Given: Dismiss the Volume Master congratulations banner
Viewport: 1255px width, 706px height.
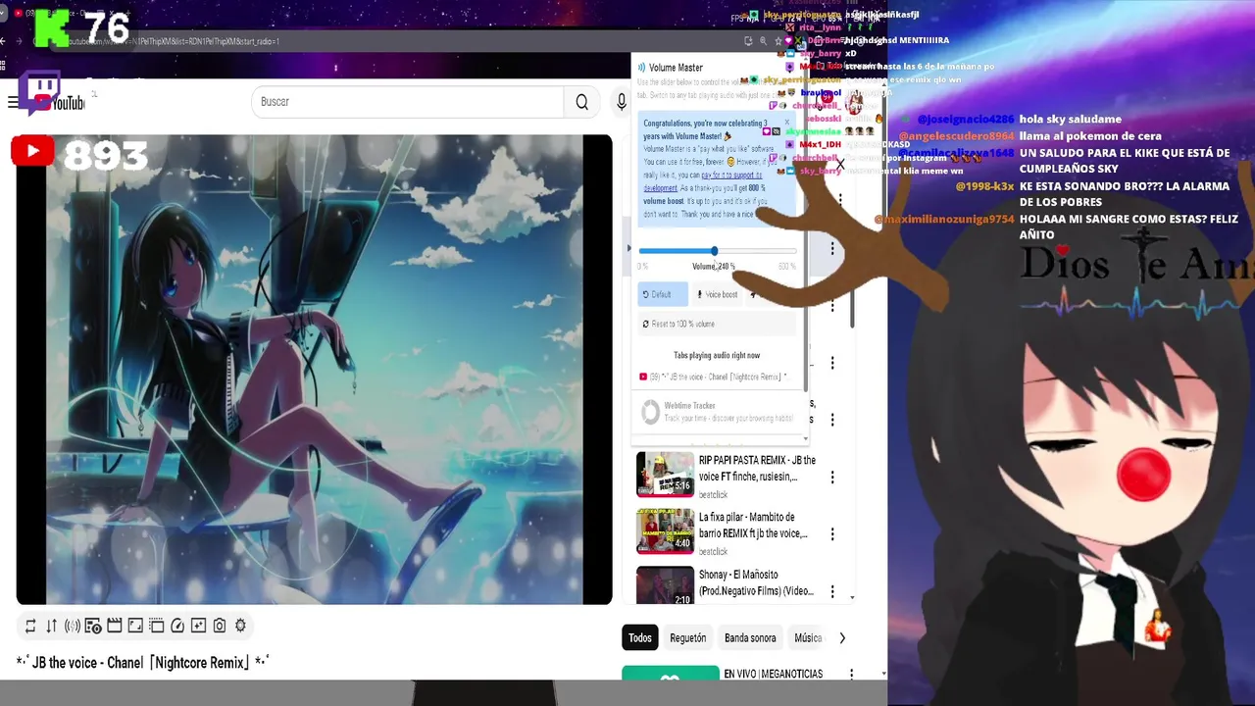Looking at the screenshot, I should (x=786, y=123).
